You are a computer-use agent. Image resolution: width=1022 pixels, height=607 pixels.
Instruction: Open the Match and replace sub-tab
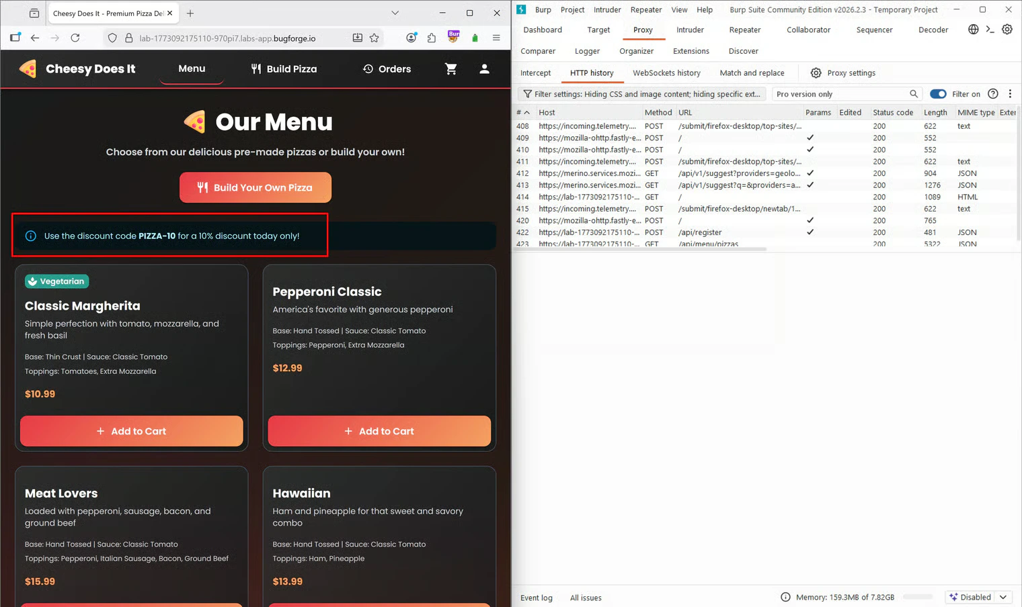[x=752, y=73]
